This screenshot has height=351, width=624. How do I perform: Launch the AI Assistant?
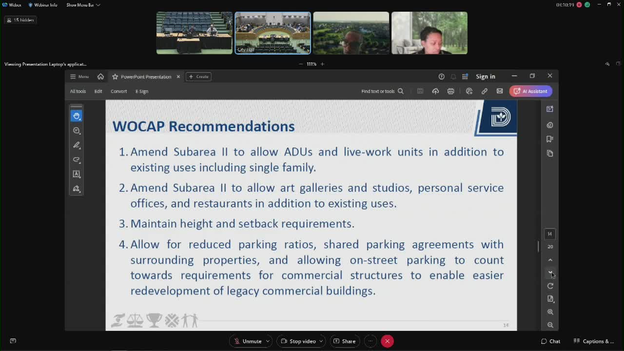[x=530, y=91]
